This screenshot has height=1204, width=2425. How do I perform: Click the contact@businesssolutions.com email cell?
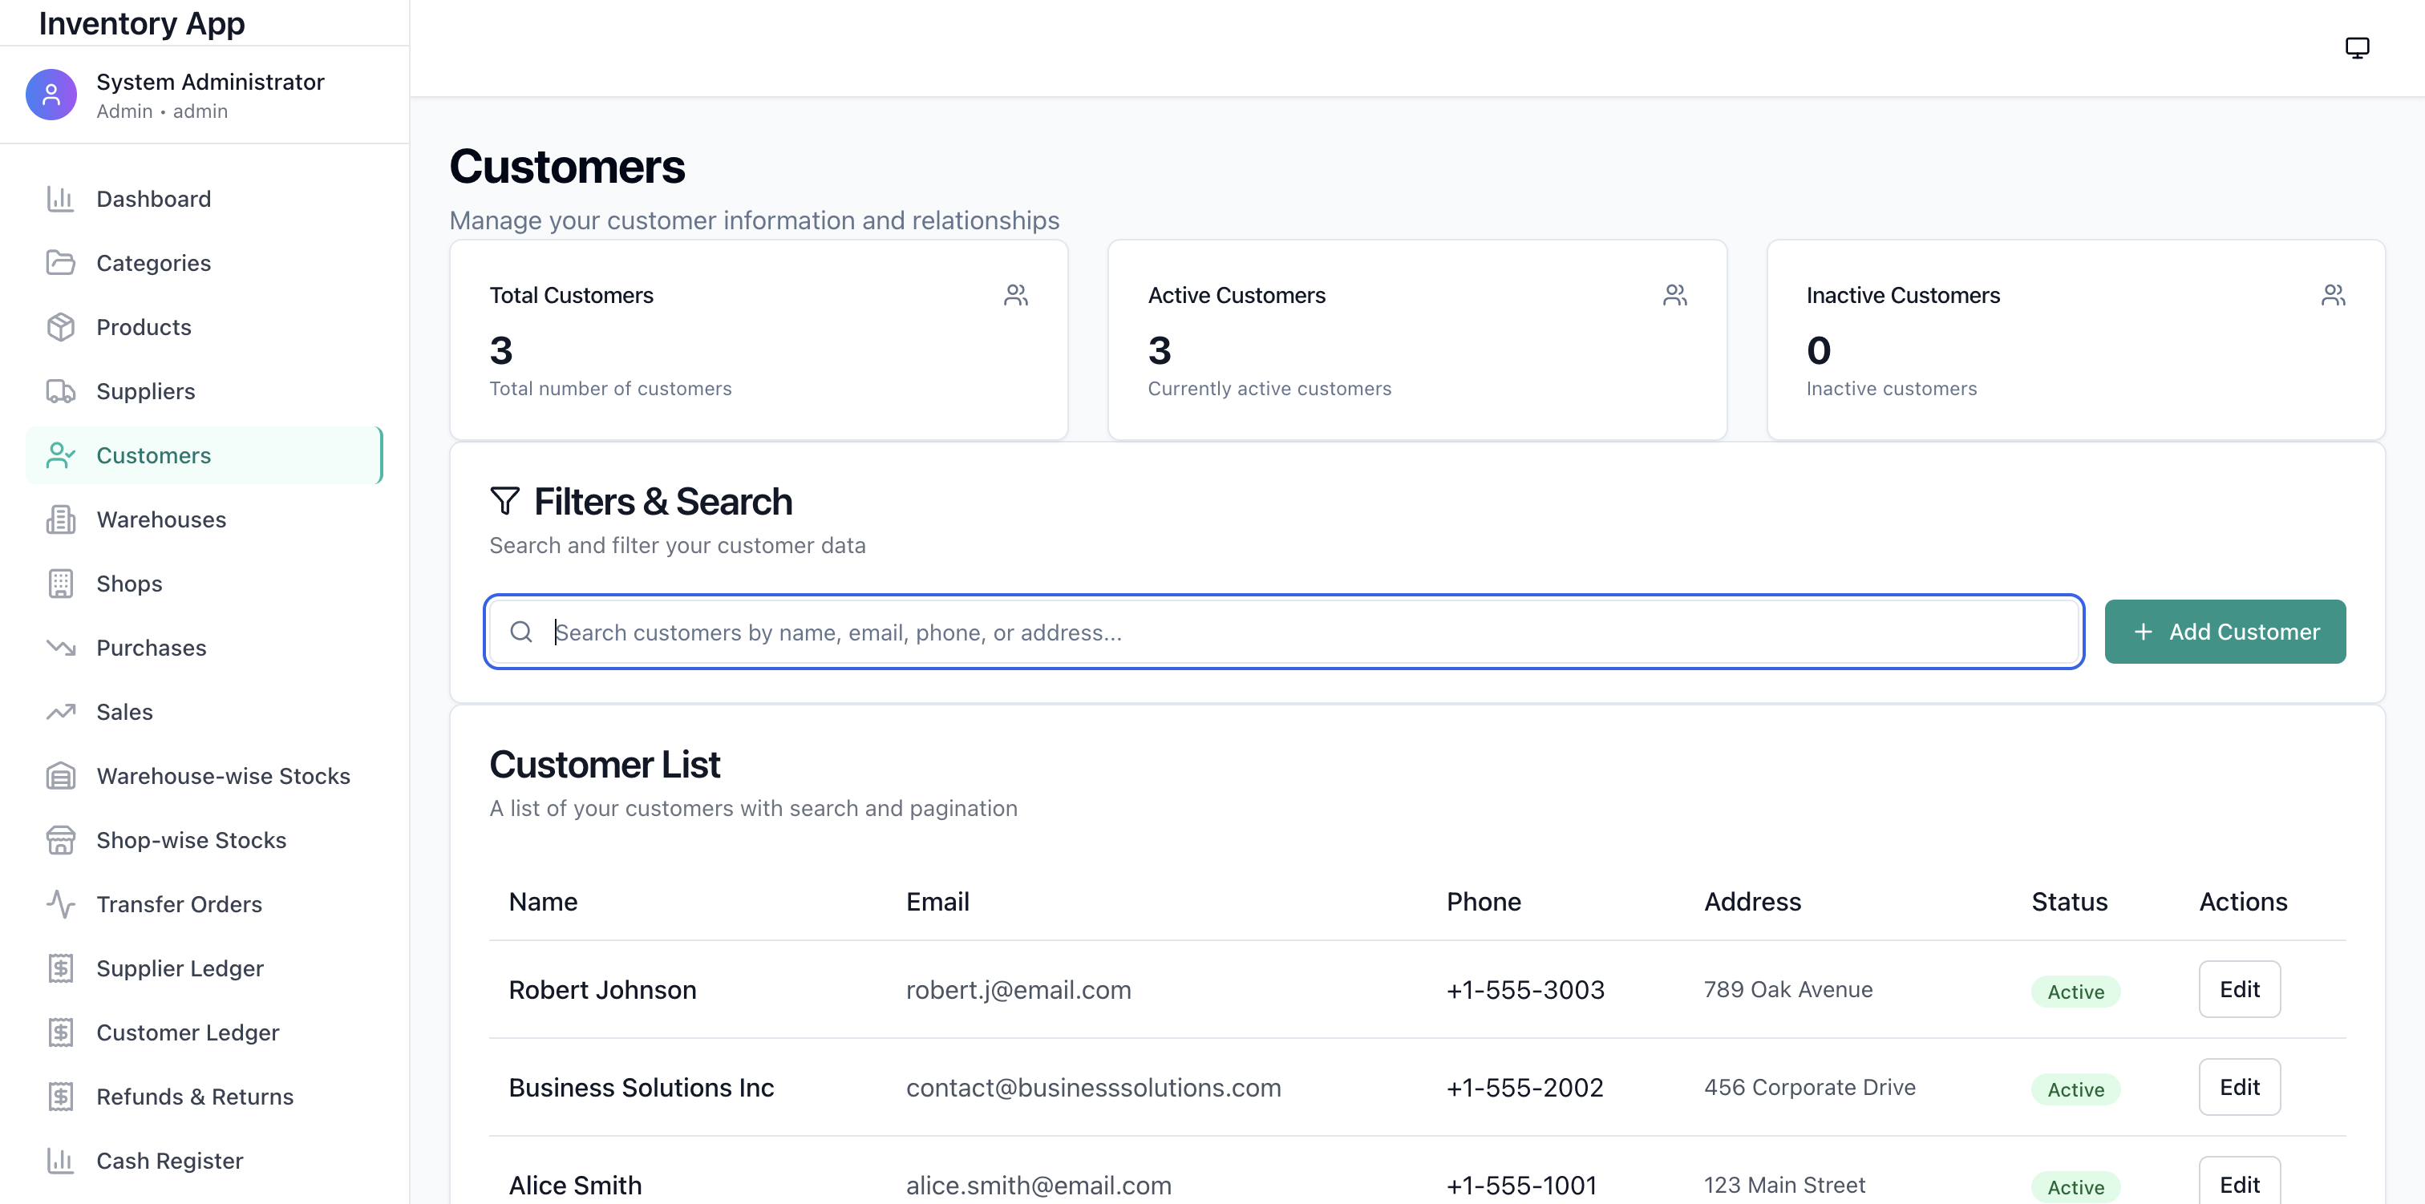(1094, 1087)
